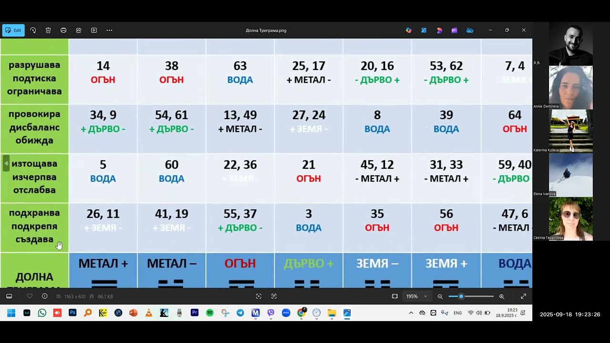Show file info with the info icon
The height and width of the screenshot is (343, 610).
(x=45, y=296)
